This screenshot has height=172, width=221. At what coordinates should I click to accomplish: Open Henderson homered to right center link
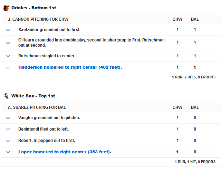tap(70, 67)
